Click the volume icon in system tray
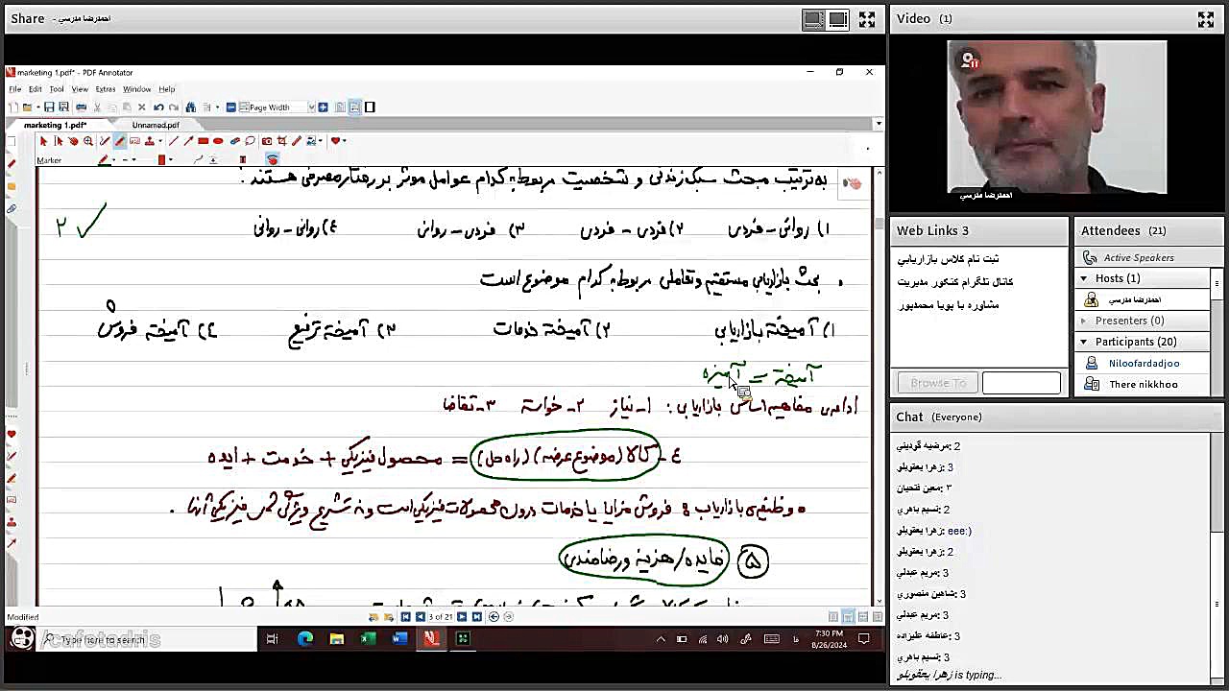The width and height of the screenshot is (1229, 691). pos(723,639)
